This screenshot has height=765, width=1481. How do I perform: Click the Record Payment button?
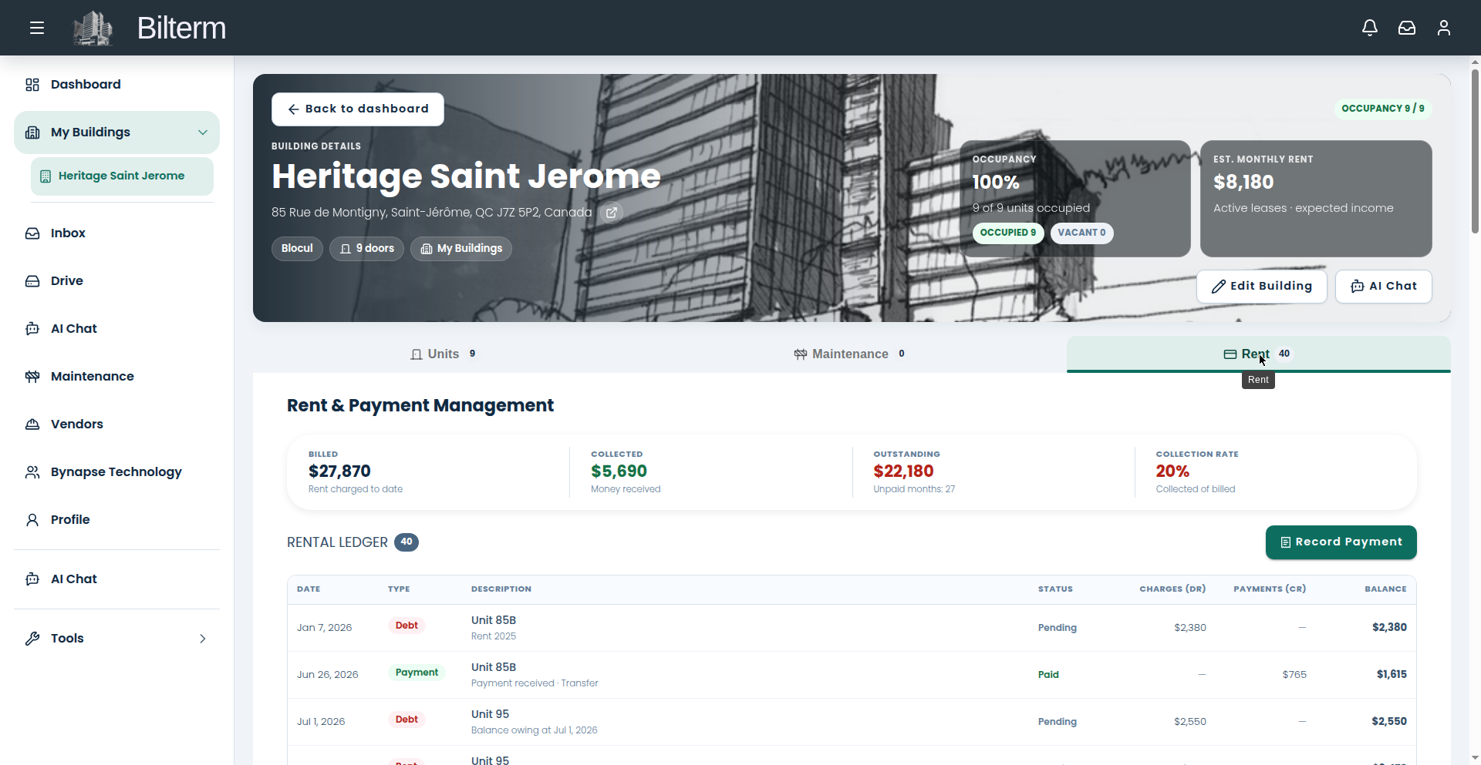point(1341,542)
